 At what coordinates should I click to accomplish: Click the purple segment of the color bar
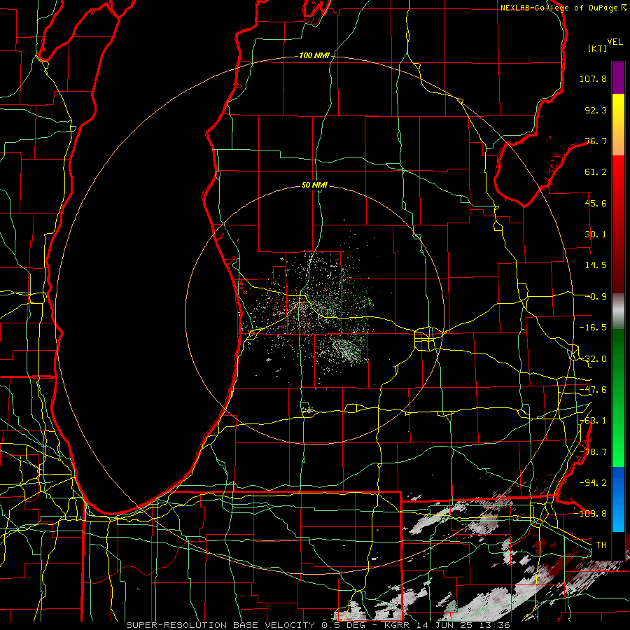[618, 78]
